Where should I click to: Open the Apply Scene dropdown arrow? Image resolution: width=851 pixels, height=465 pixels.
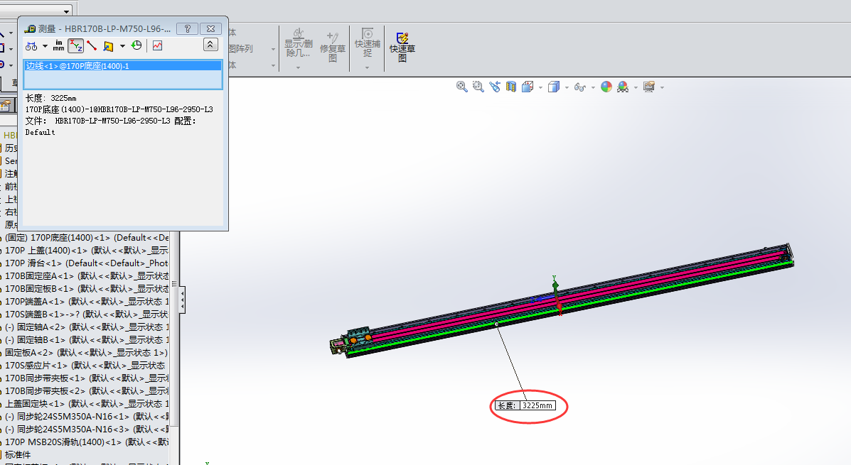pyautogui.click(x=636, y=87)
